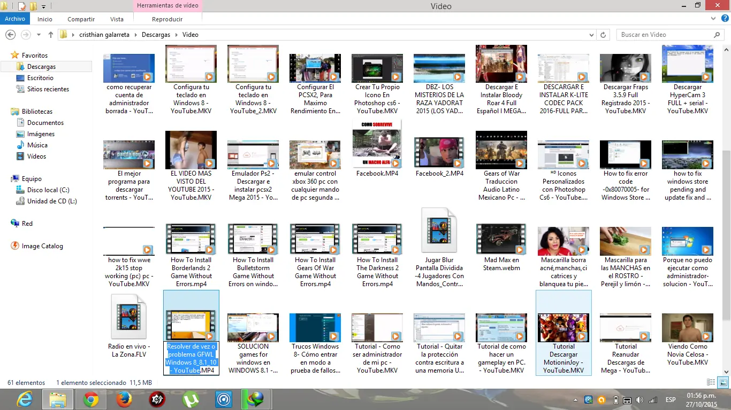Select Disco local (C:) drive
Image resolution: width=731 pixels, height=410 pixels.
[48, 190]
